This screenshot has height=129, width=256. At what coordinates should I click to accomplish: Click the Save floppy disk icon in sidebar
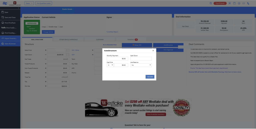(2, 12)
